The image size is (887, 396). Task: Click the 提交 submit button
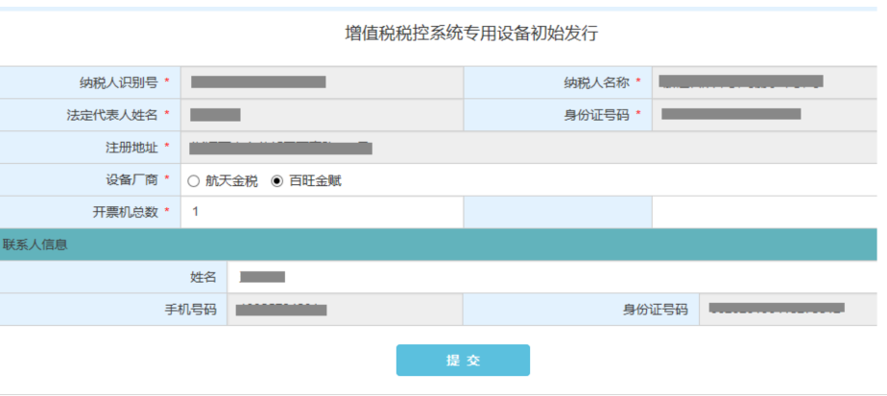[x=463, y=361]
